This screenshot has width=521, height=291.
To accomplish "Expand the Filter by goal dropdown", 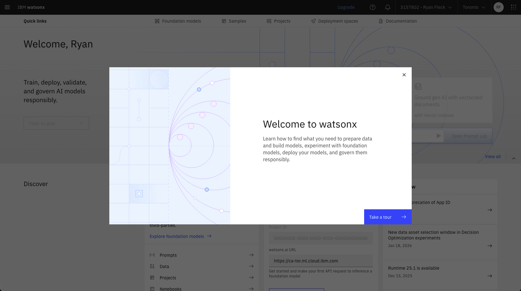I will [x=56, y=123].
